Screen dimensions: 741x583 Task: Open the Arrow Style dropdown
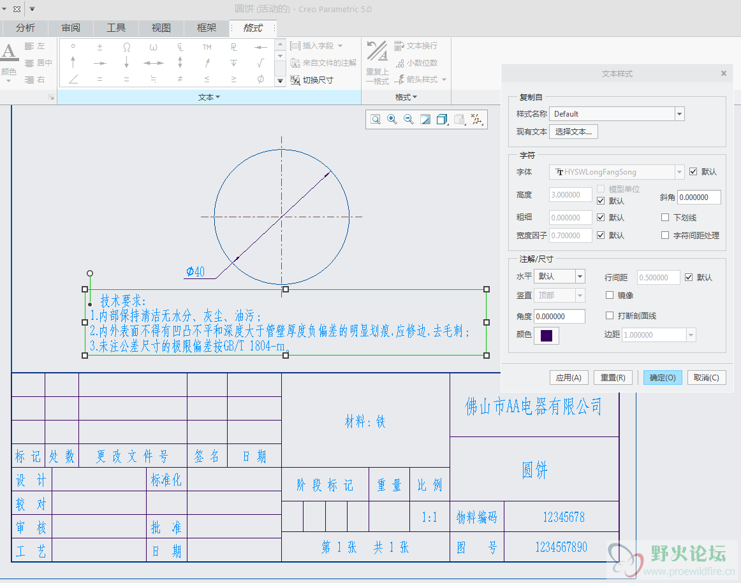pyautogui.click(x=444, y=79)
